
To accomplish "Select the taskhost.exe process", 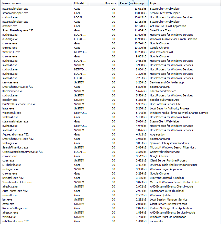I will point(111,117).
